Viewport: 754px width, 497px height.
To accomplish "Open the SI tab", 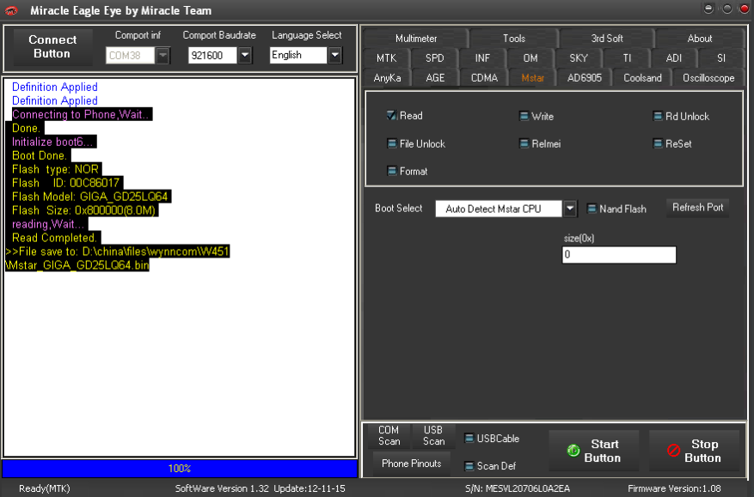I will tap(720, 58).
